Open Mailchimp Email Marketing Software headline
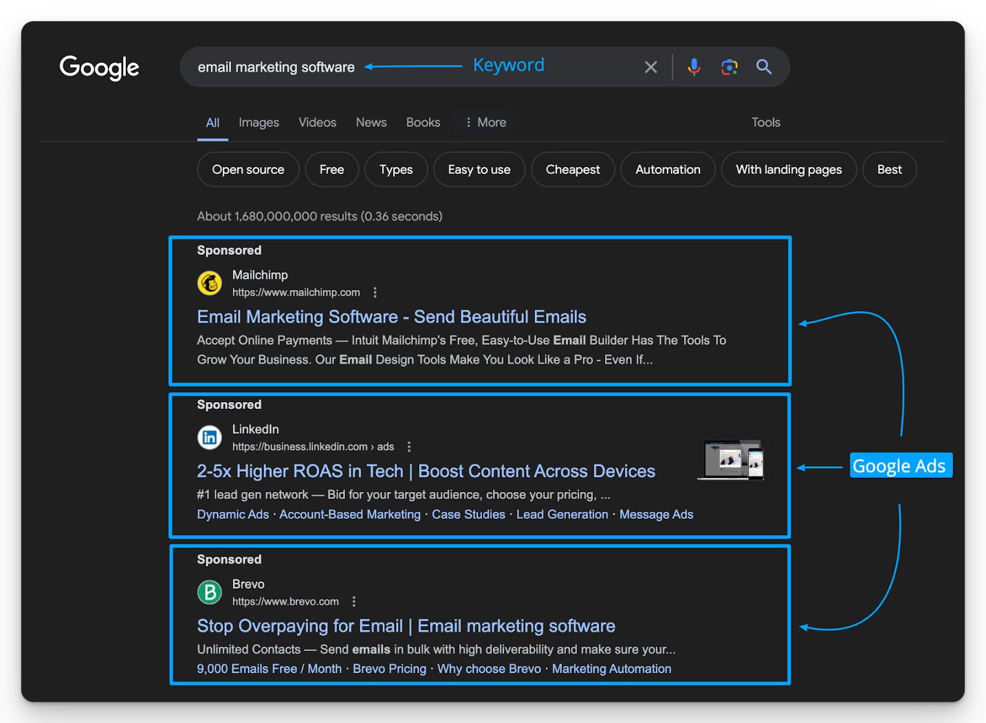Image resolution: width=986 pixels, height=723 pixels. (x=391, y=317)
